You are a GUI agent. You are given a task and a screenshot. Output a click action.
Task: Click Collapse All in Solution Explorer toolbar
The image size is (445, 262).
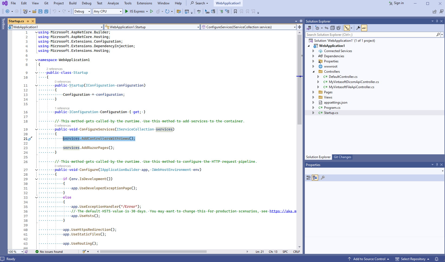coord(332,28)
